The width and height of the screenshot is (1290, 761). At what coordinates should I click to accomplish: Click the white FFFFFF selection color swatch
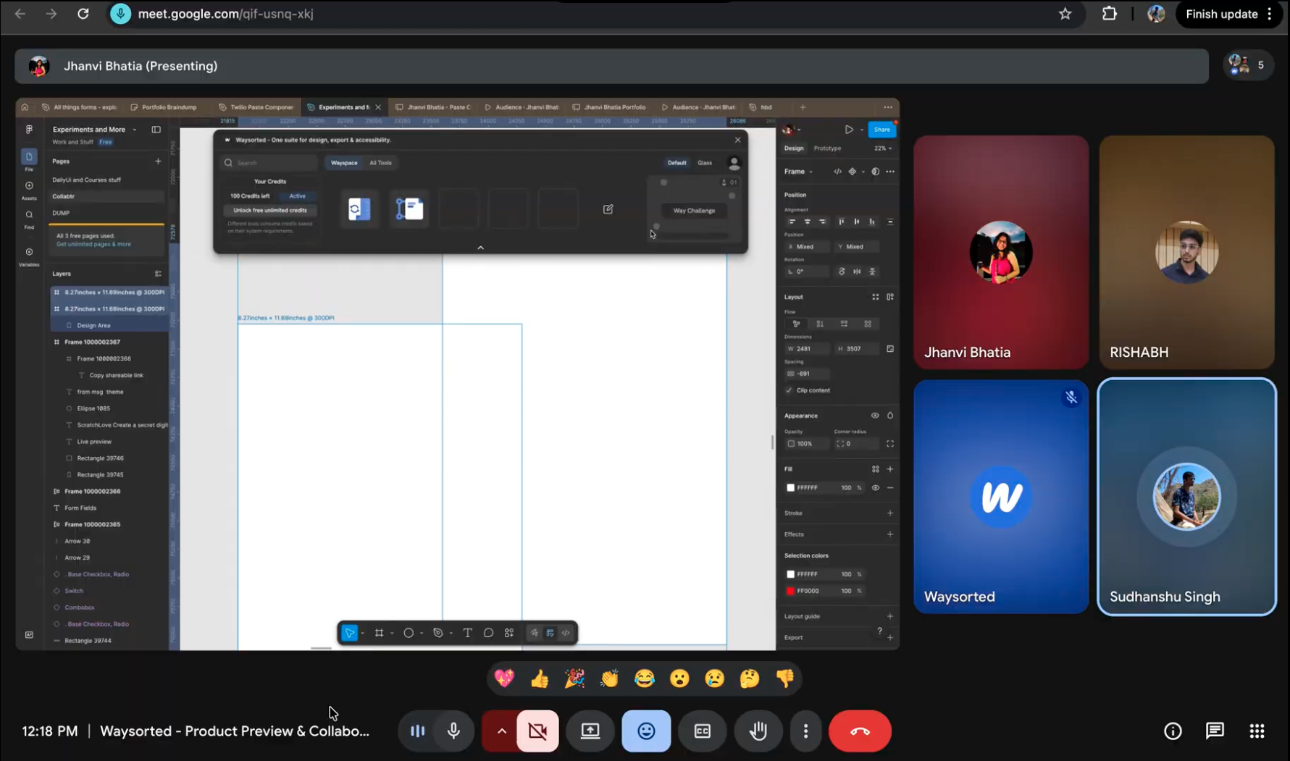(x=790, y=574)
